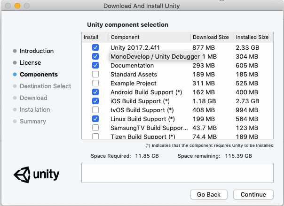Click the Unity component selection heading

(128, 24)
